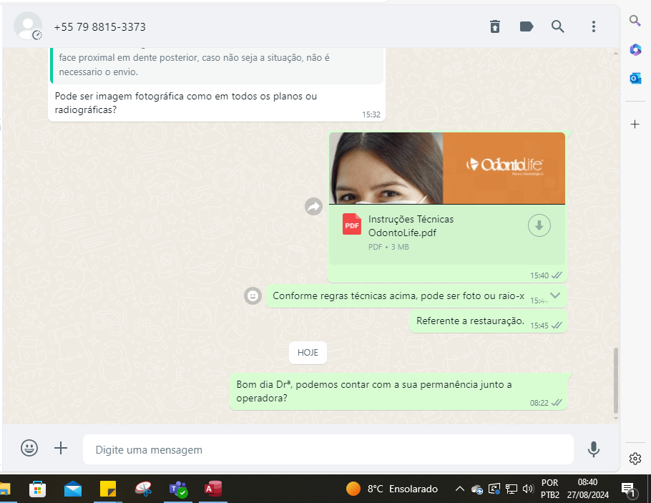Click contact number +55 79 8815-3373
The width and height of the screenshot is (651, 503).
click(x=99, y=27)
